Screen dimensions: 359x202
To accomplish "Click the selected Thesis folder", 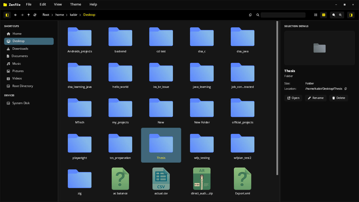I will [x=161, y=145].
